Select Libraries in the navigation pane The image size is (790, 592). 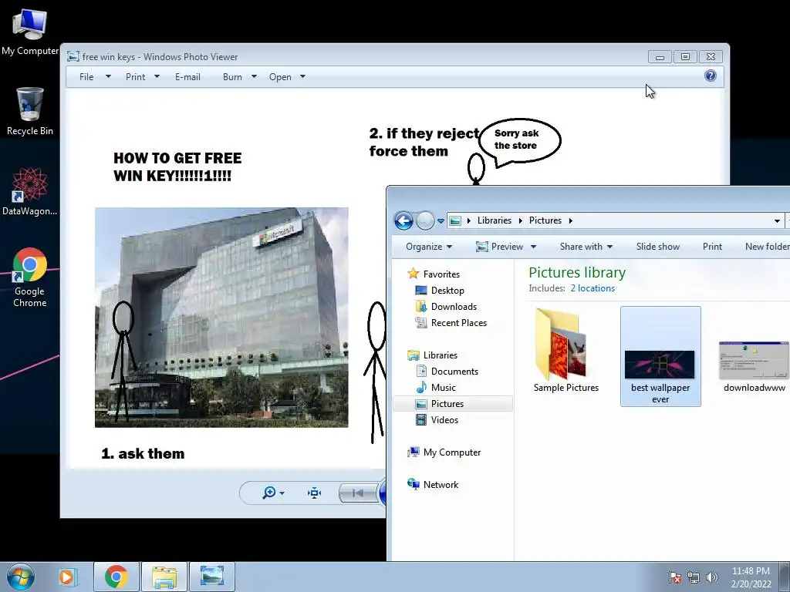point(441,355)
